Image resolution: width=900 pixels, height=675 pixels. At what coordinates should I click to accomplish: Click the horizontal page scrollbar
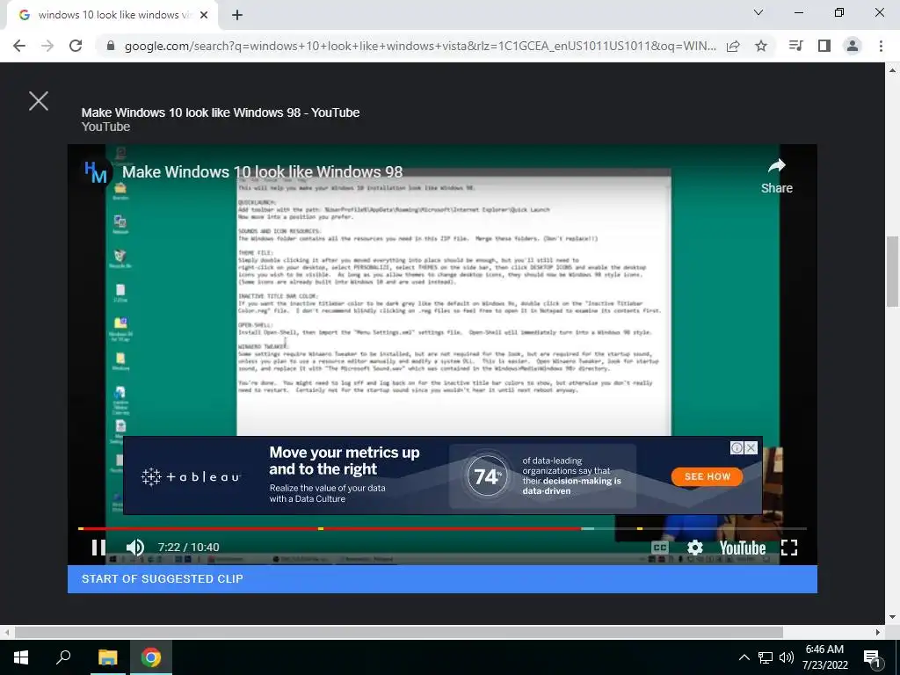[399, 633]
